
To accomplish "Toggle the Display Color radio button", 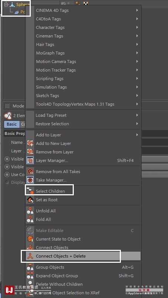I will [7, 182].
